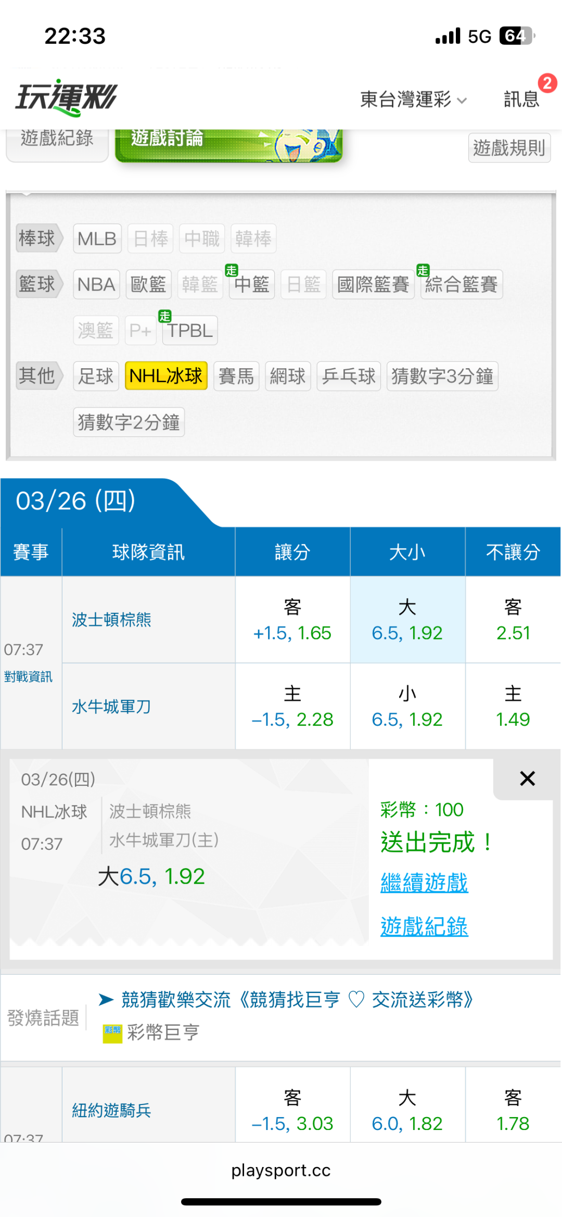Screen dimensions: 562x1217
Task: Tap the 彩幣巨亨 yellow badge icon
Action: (112, 1032)
